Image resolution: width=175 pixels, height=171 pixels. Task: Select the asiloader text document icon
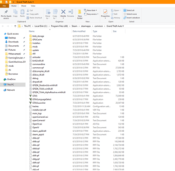[x=30, y=57]
